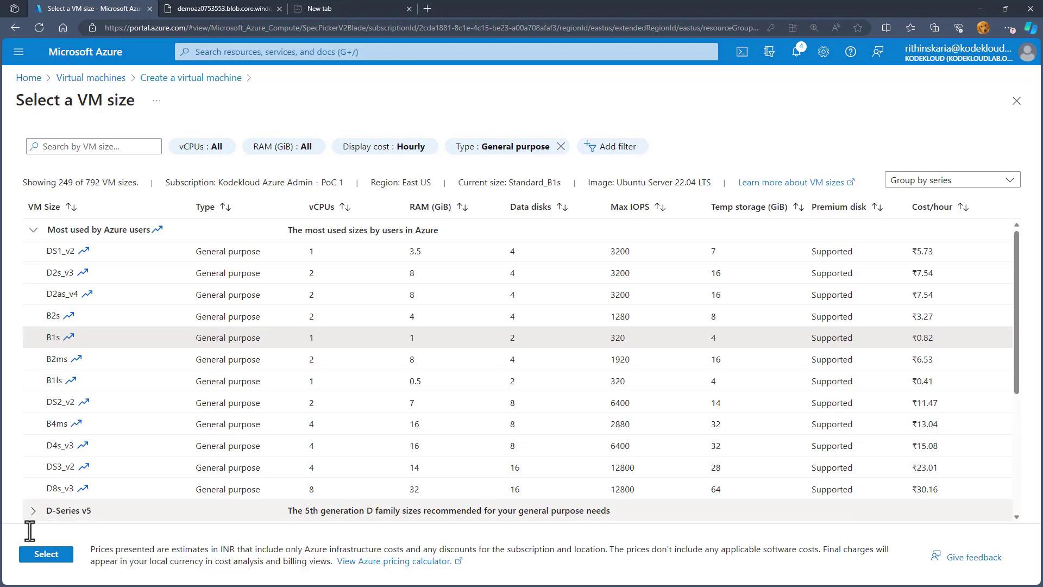
Task: Click the feedback icon in header
Action: tap(878, 52)
